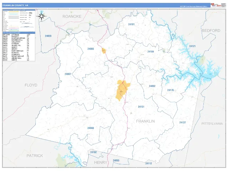Click the map publisher logo in header
Image resolution: width=228 pixels, height=171 pixels.
point(216,5)
